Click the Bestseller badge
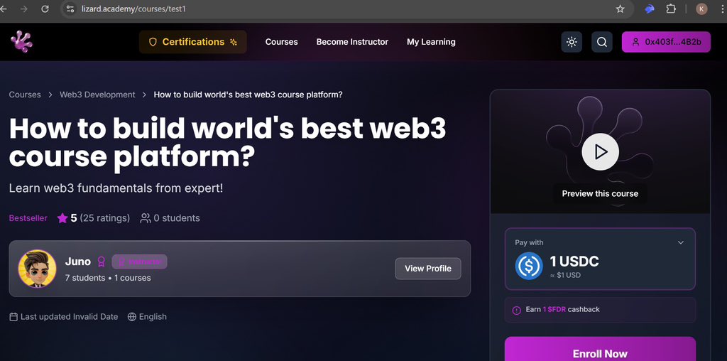The width and height of the screenshot is (727, 361). [x=28, y=218]
